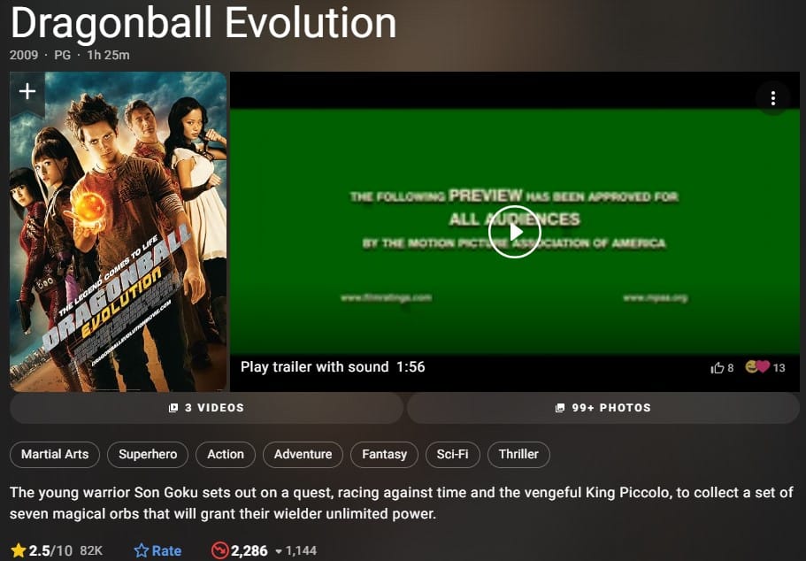
Task: Choose the Adventure genre tag
Action: click(x=303, y=455)
